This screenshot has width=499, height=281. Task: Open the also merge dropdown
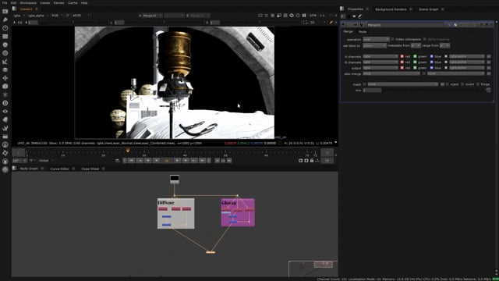click(391, 73)
